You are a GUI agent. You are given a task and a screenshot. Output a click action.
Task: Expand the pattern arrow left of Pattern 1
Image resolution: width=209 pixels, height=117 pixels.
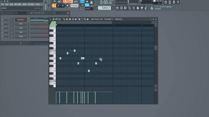pyautogui.click(x=97, y=8)
